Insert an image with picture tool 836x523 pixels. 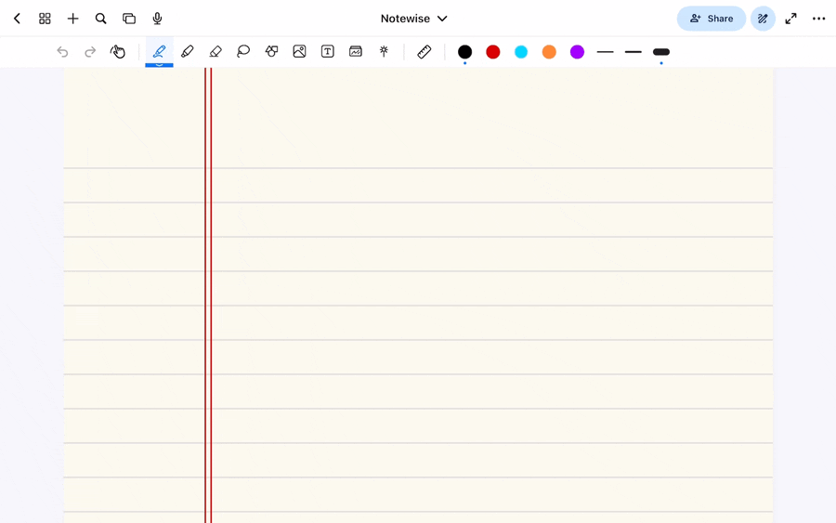pyautogui.click(x=300, y=51)
